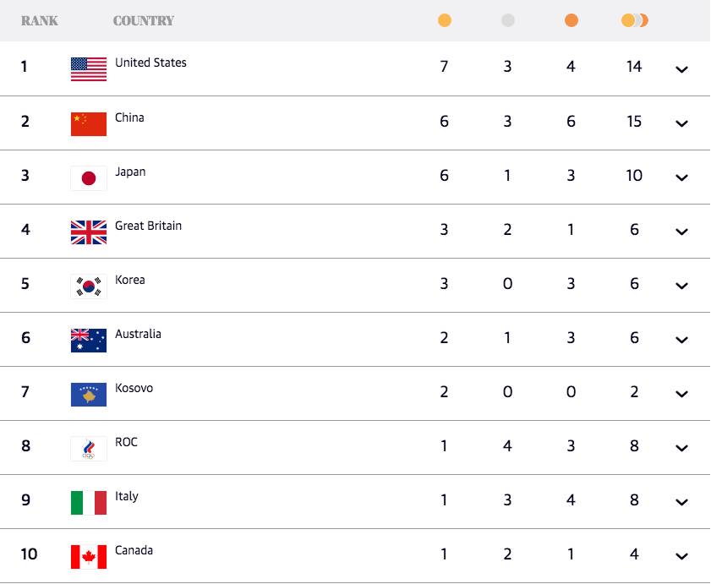
Task: Expand the Kosovo row chevron
Action: (682, 394)
